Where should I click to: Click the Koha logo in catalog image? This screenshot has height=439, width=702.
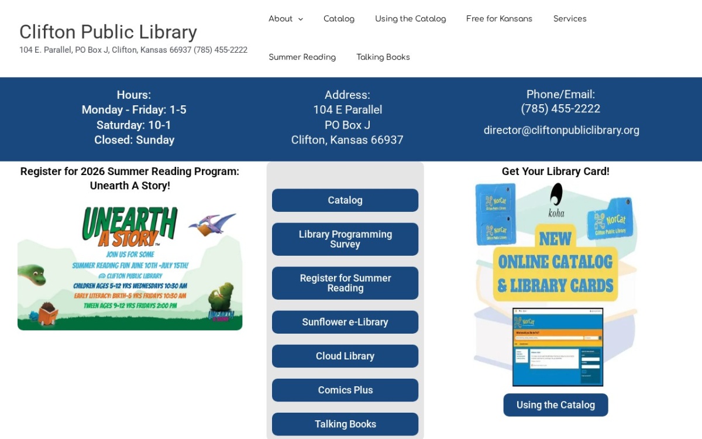556,200
